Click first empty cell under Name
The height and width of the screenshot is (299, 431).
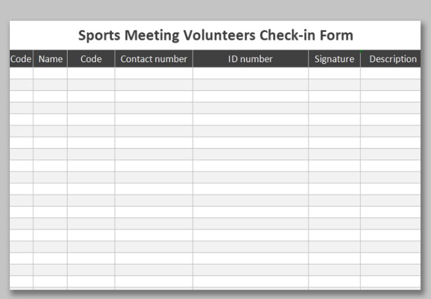[x=50, y=73]
